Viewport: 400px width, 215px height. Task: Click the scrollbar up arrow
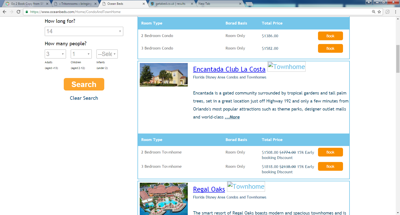point(398,19)
